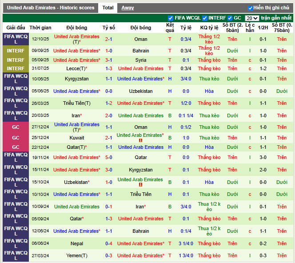Open the Nepal team link
Screen dimensions: 295x263
coord(77,243)
